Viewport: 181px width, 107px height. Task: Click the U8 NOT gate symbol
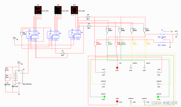coord(88,17)
